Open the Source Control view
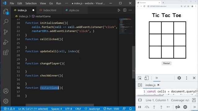The image size is (198, 111). [6, 32]
